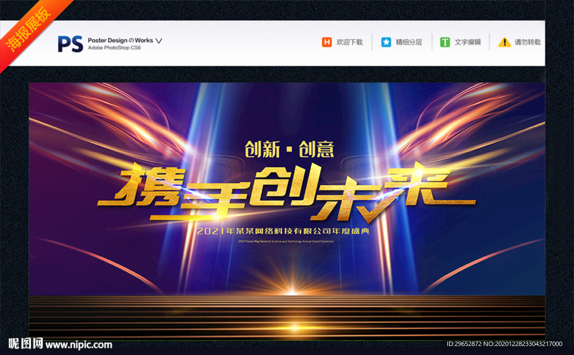The height and width of the screenshot is (355, 574).
Task: Click the blue star icon beside 精细分层
Action: coord(386,42)
